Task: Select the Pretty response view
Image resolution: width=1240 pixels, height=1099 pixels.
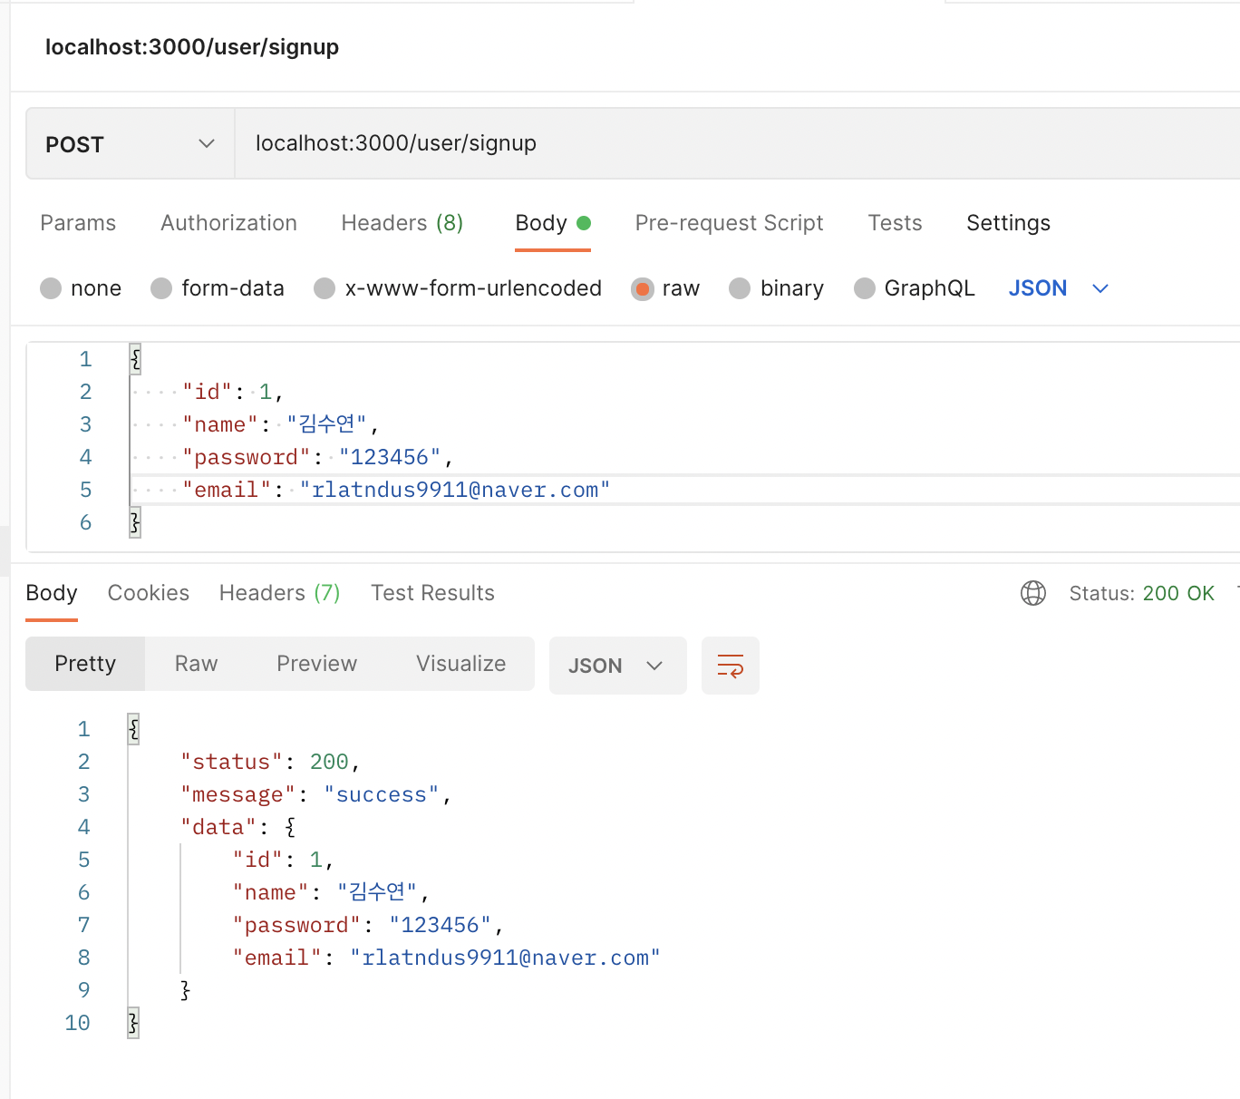Action: pyautogui.click(x=85, y=664)
